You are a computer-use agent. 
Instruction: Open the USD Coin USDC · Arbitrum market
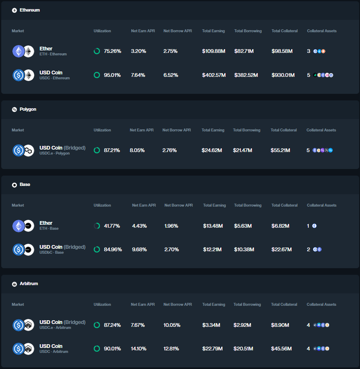(180, 348)
